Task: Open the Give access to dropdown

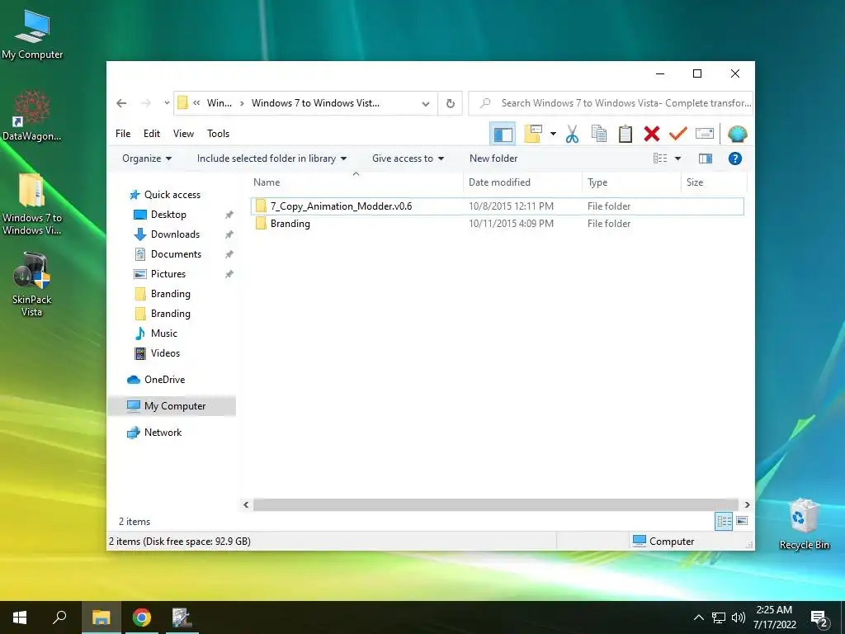Action: pyautogui.click(x=408, y=158)
